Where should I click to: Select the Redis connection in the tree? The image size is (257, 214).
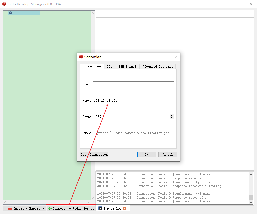click(24, 13)
